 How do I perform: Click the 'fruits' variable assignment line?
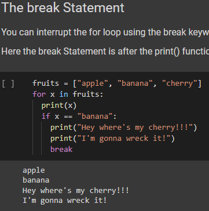coord(117,83)
